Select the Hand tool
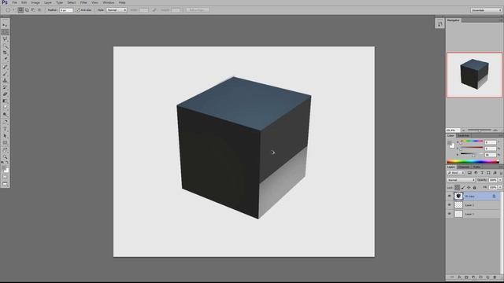Viewport: 504px width, 283px height. pyautogui.click(x=5, y=150)
